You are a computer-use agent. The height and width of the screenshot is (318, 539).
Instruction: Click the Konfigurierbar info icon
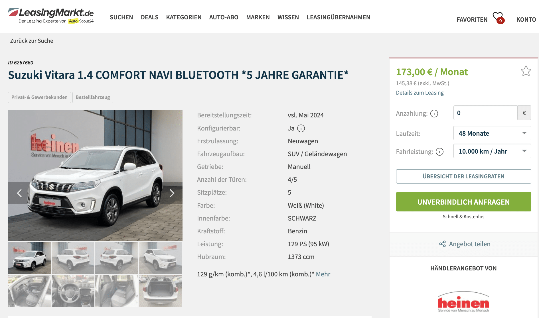point(301,129)
